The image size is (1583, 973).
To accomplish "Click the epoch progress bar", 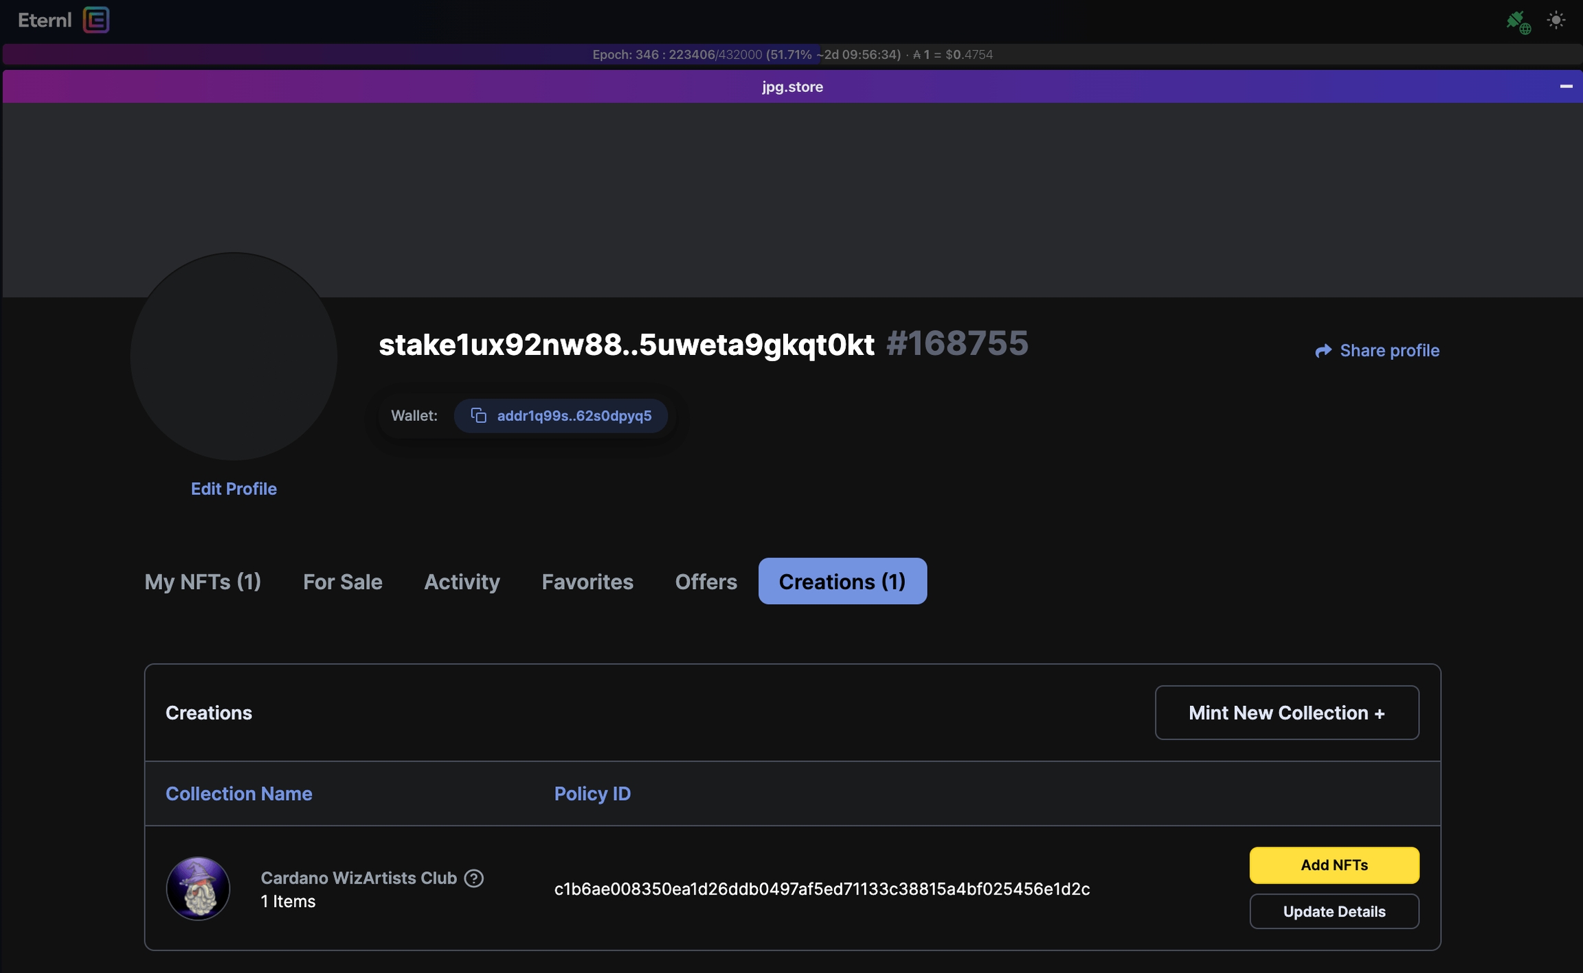I will [x=791, y=54].
